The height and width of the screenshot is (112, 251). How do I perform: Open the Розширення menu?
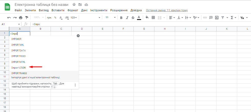119,10
